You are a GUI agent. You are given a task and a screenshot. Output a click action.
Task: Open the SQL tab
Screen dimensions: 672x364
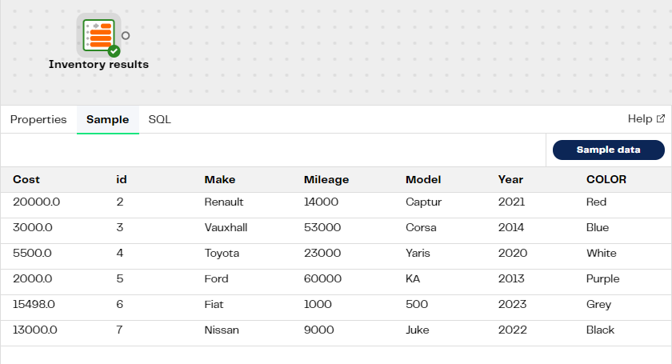pyautogui.click(x=159, y=120)
